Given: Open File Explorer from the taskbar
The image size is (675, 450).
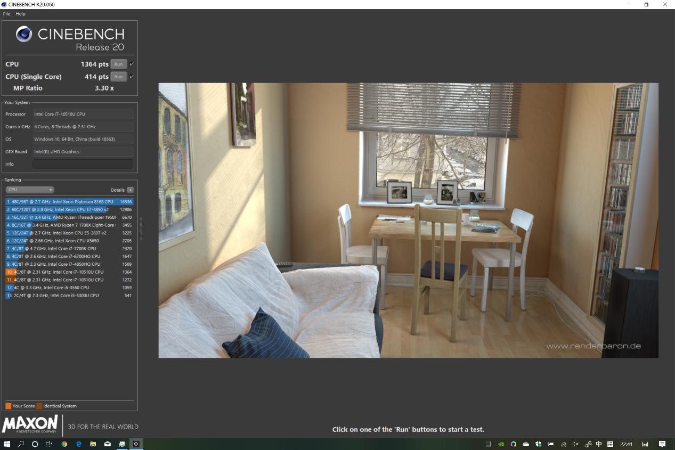Looking at the screenshot, I should point(93,444).
